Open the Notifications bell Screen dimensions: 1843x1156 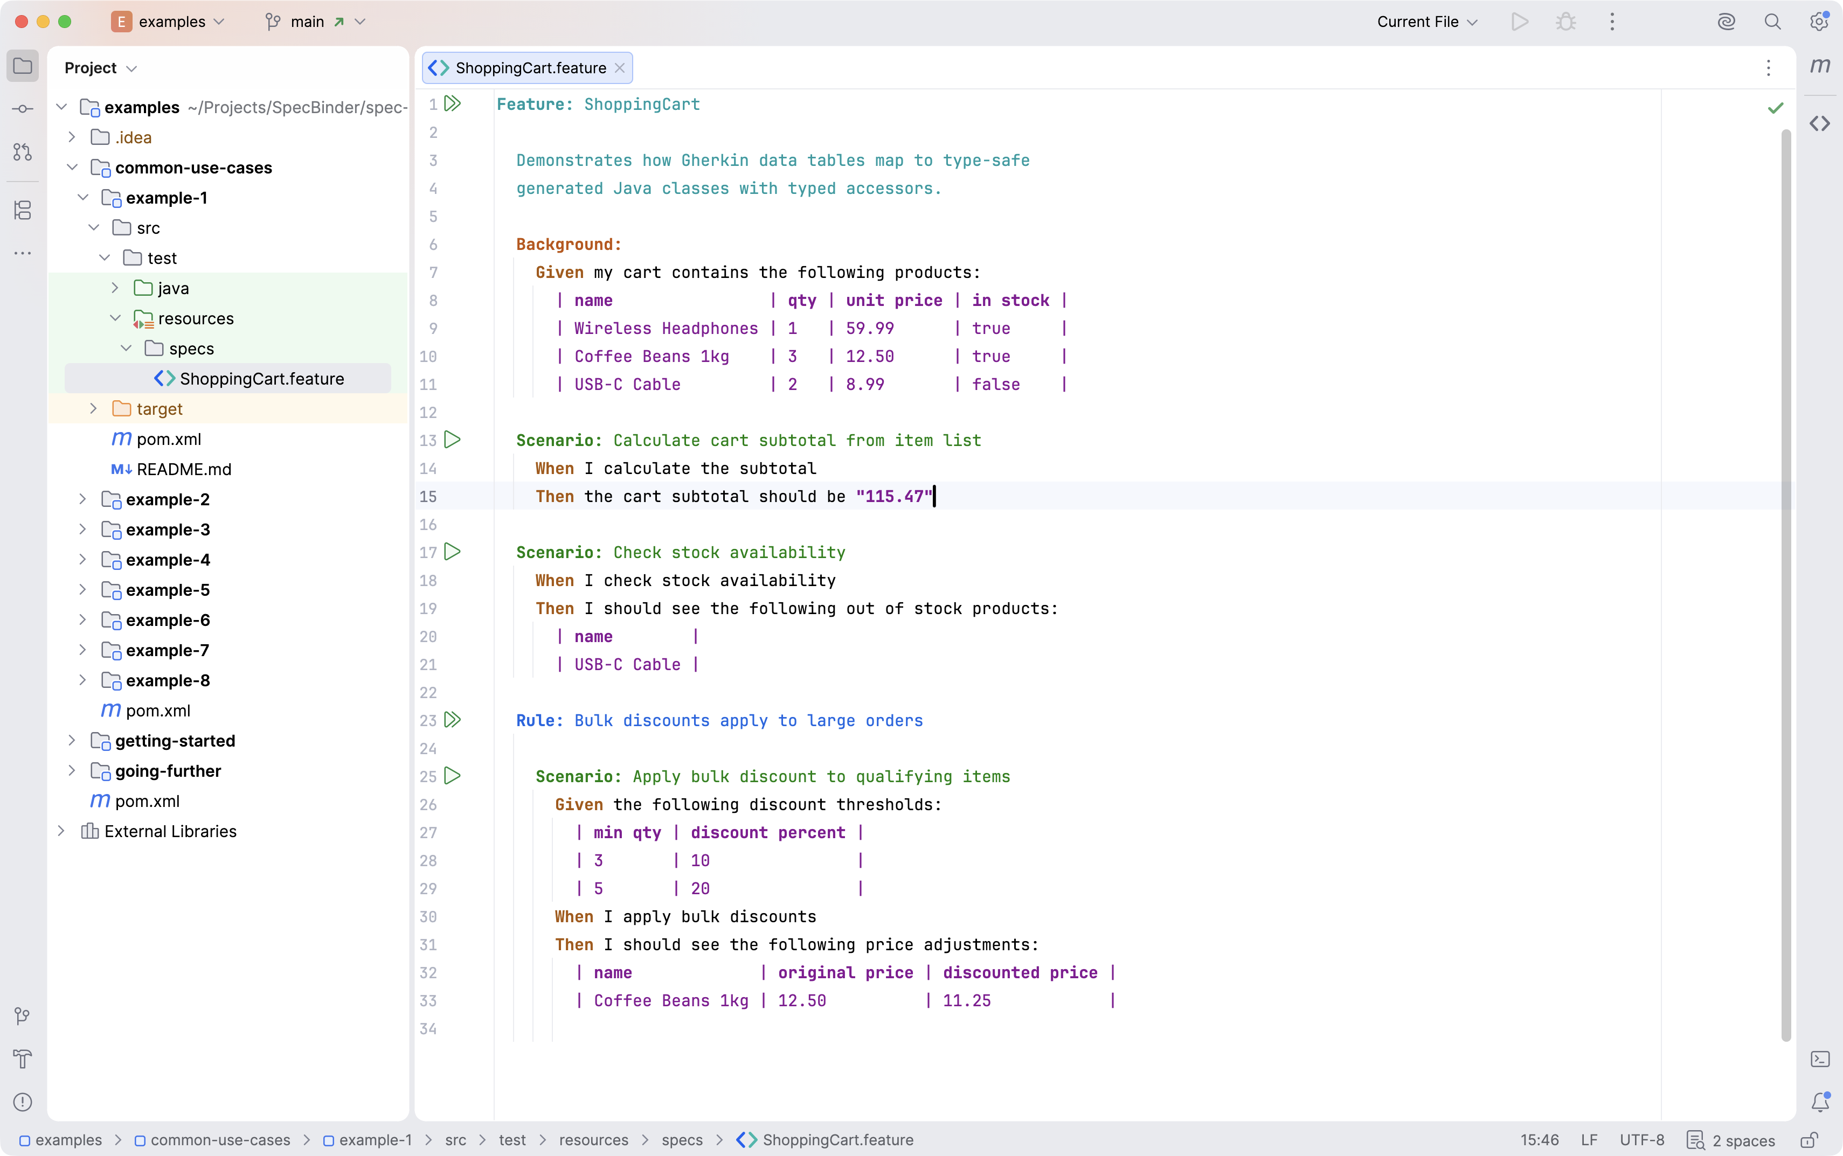pos(1819,1102)
